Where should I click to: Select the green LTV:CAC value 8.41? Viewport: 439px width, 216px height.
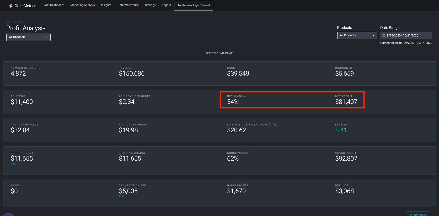(341, 130)
